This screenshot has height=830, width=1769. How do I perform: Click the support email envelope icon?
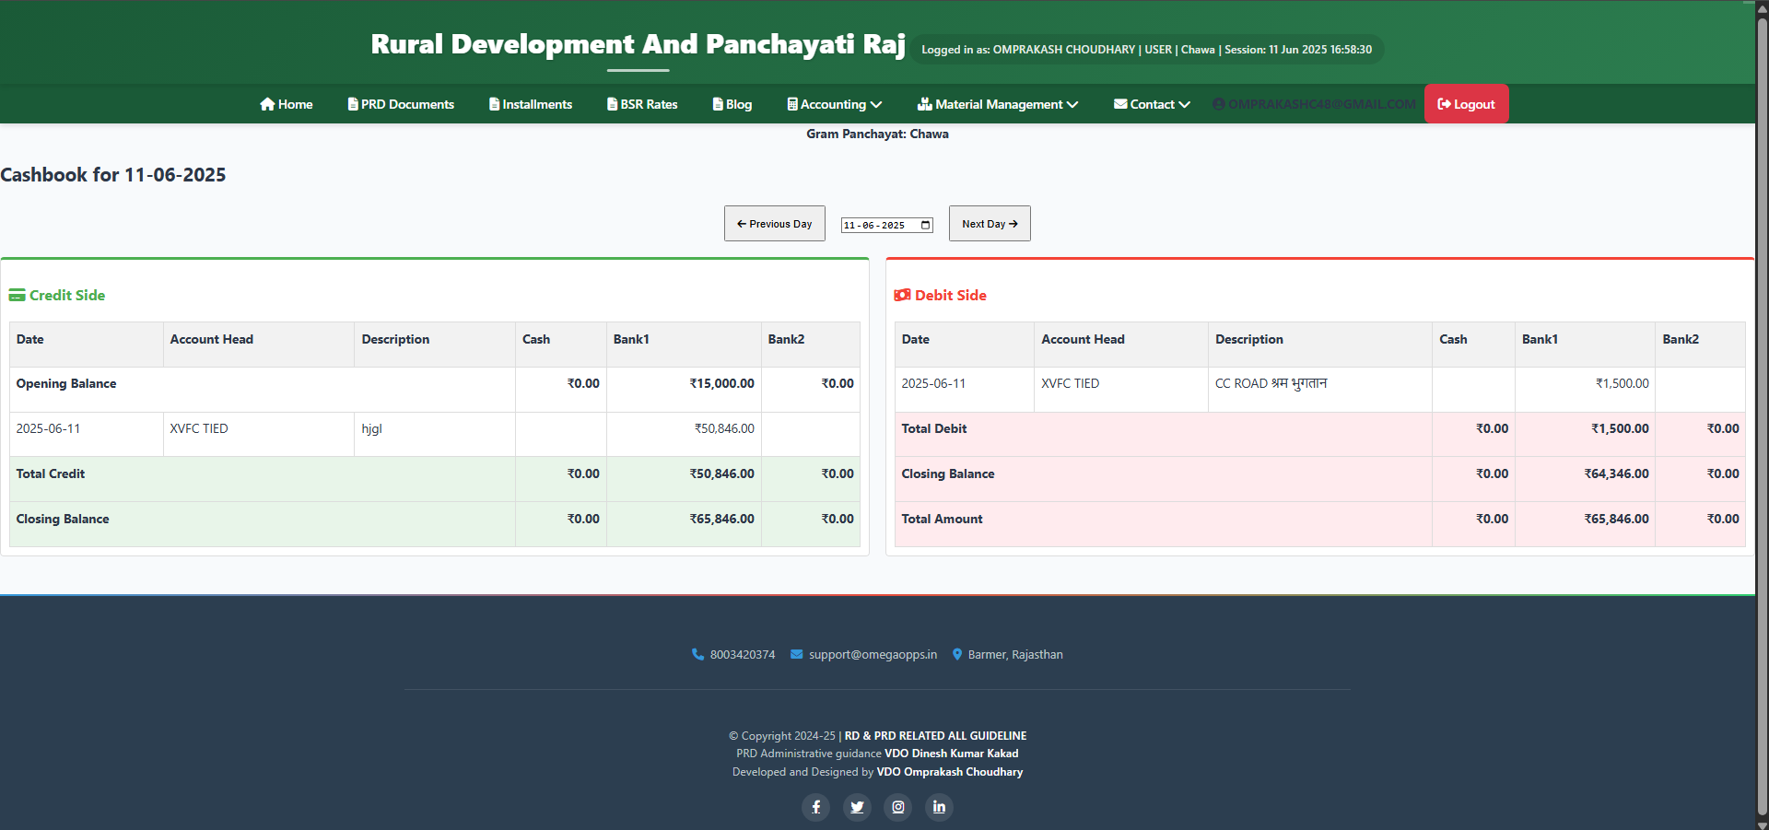[797, 655]
